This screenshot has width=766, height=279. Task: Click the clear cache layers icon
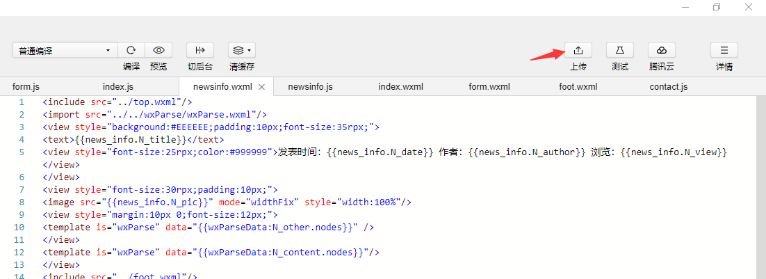point(241,50)
